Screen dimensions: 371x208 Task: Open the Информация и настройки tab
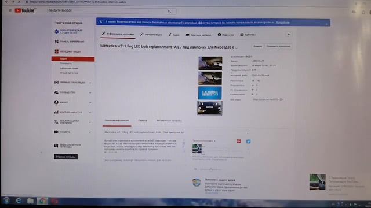coord(118,34)
